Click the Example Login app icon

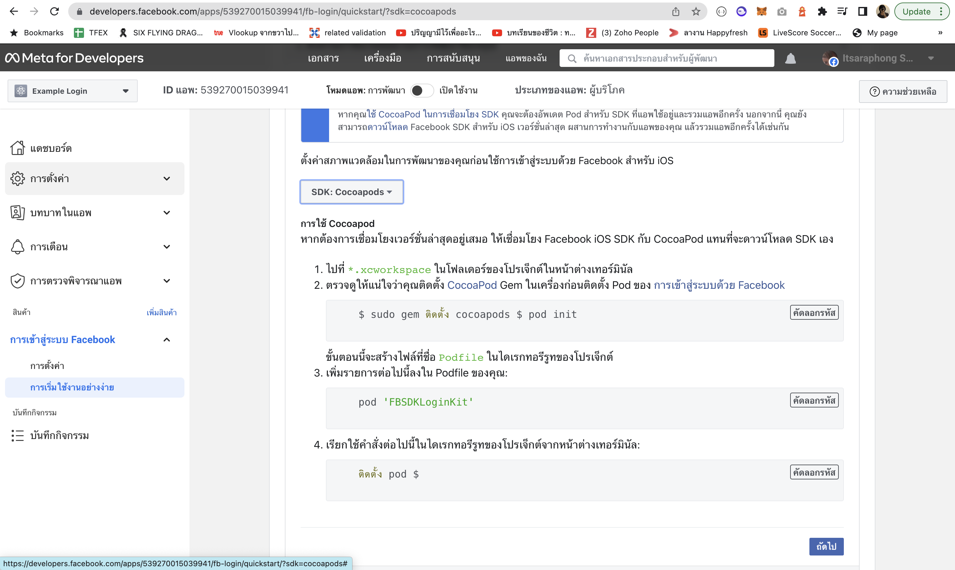point(21,91)
